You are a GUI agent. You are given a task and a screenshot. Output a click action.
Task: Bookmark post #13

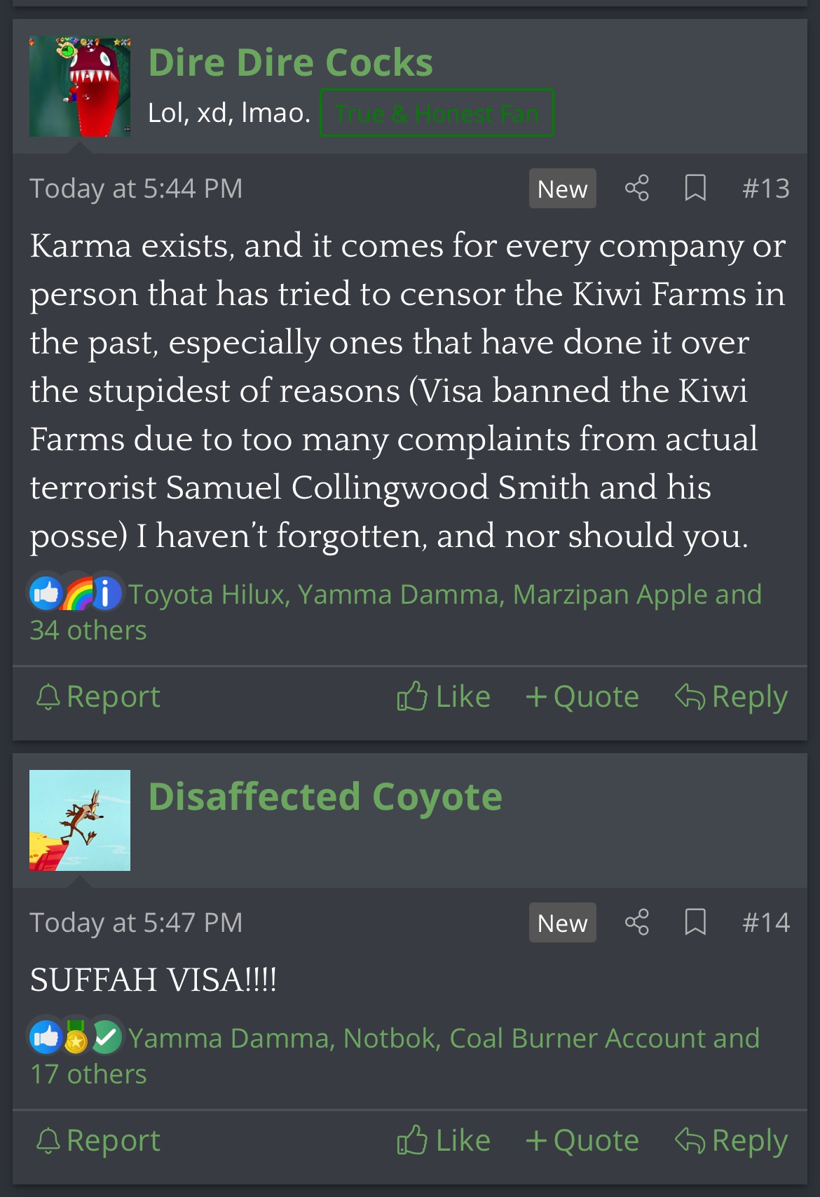(695, 188)
